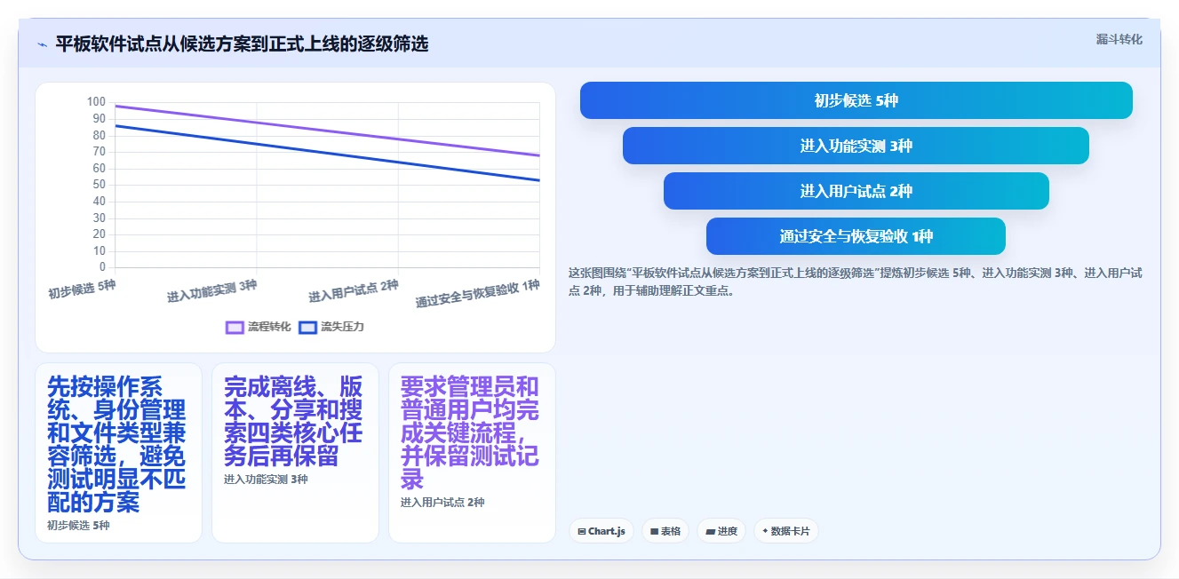Click the lightning icon beside the title
Screen dimensions: 1179x579
coord(42,44)
